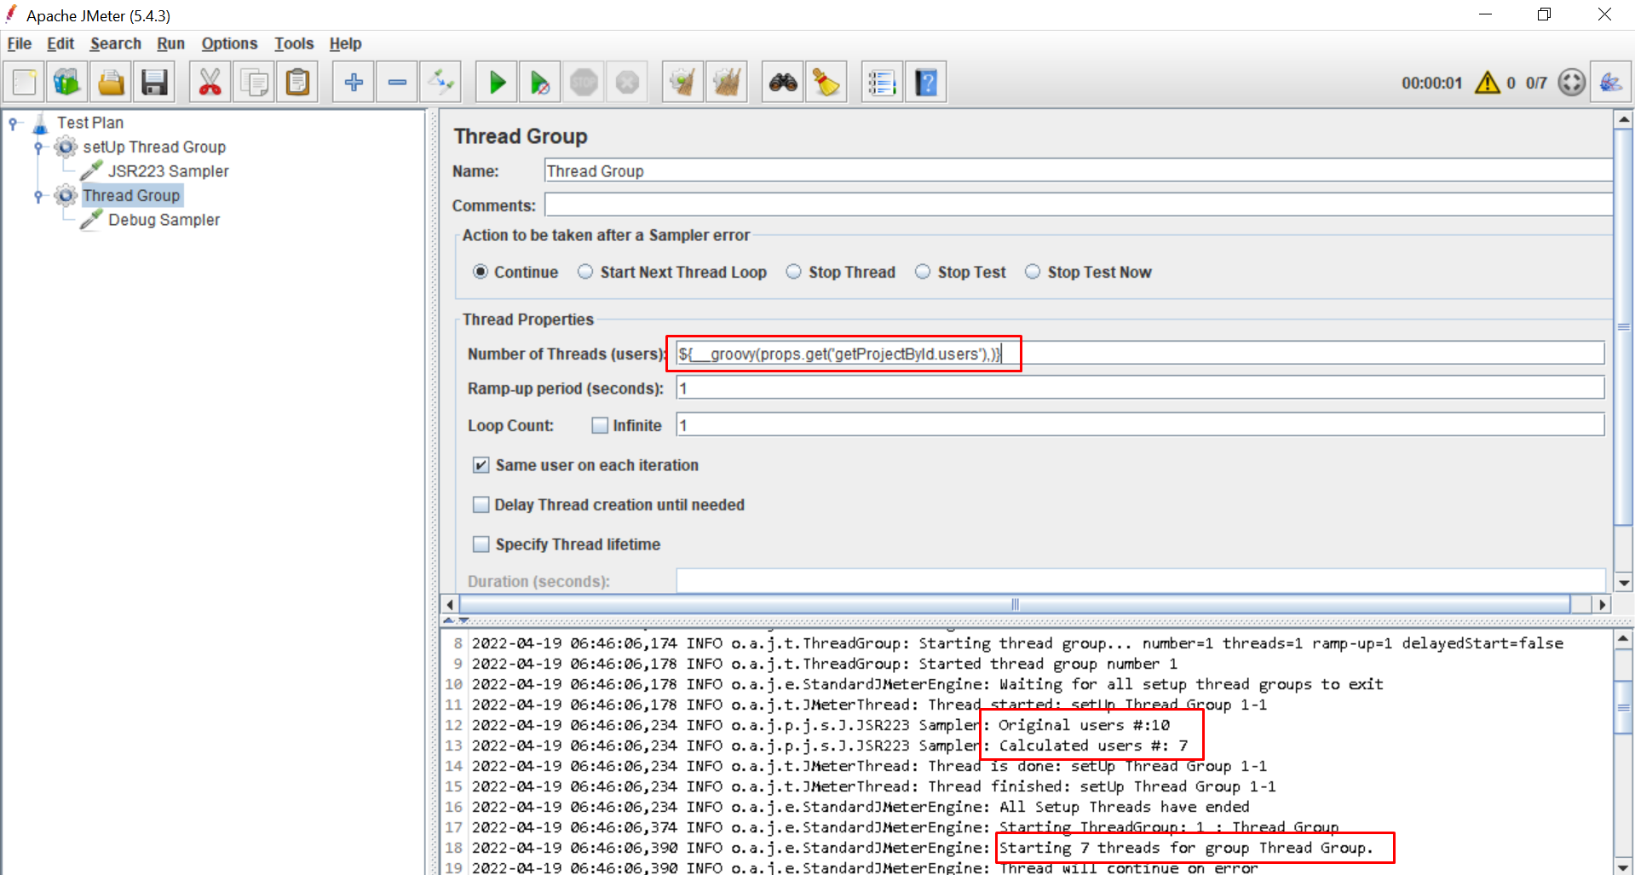The width and height of the screenshot is (1635, 875).
Task: Collapse the Test Plan tree node
Action: (x=14, y=124)
